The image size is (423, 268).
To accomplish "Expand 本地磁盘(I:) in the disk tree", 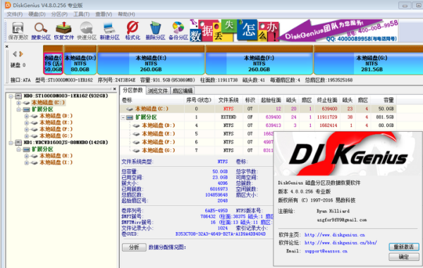I will click(x=27, y=162).
